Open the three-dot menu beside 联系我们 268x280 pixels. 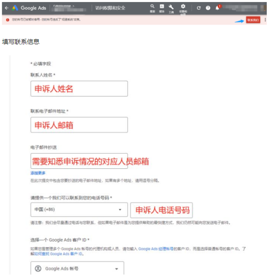[265, 20]
